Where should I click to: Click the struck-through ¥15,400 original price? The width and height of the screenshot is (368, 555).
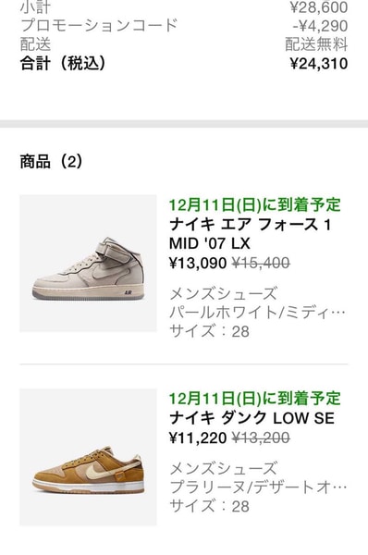[261, 263]
